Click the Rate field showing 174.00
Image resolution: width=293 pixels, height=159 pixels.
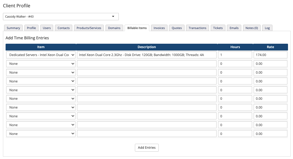270,55
